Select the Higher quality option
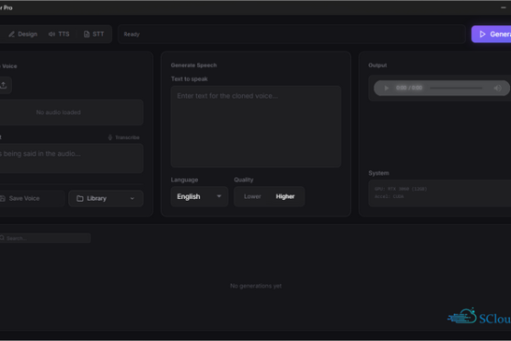This screenshot has width=511, height=341. coord(285,196)
